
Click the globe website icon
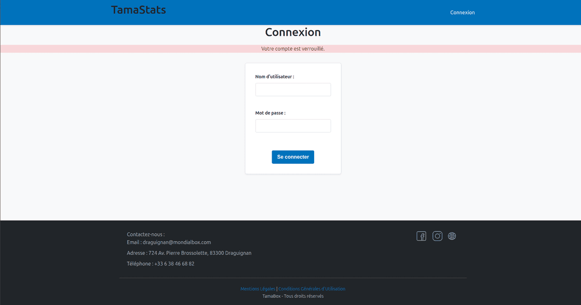click(452, 236)
